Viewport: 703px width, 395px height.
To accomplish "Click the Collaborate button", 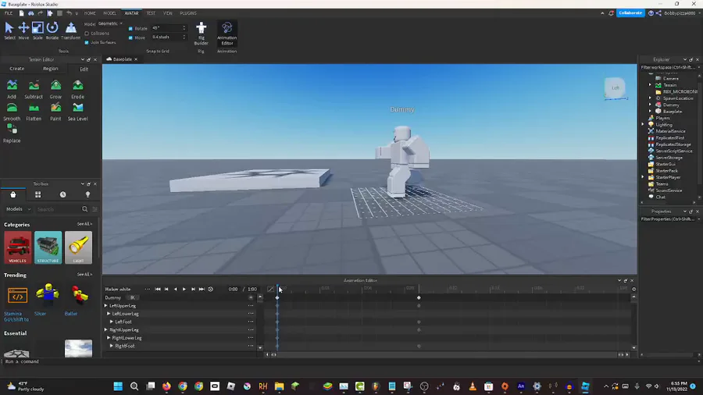I will click(x=630, y=13).
